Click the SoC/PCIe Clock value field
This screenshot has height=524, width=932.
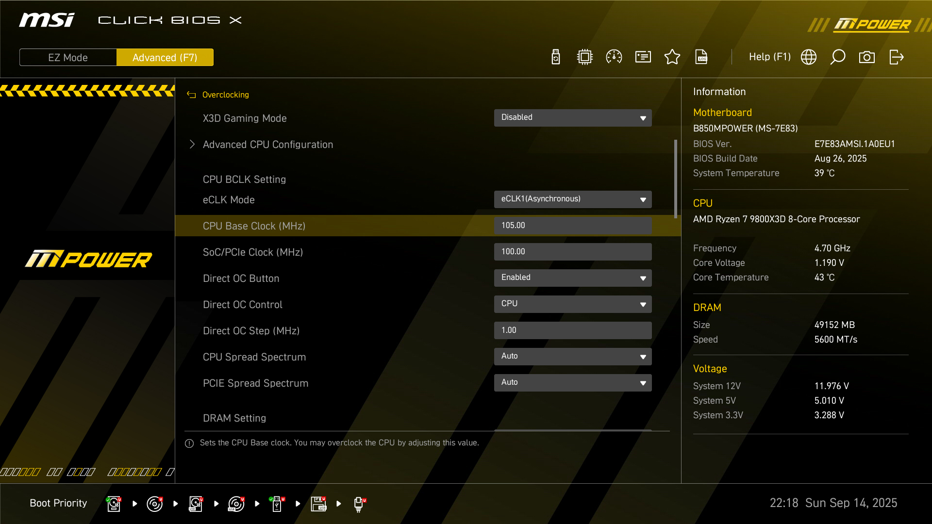pos(573,252)
